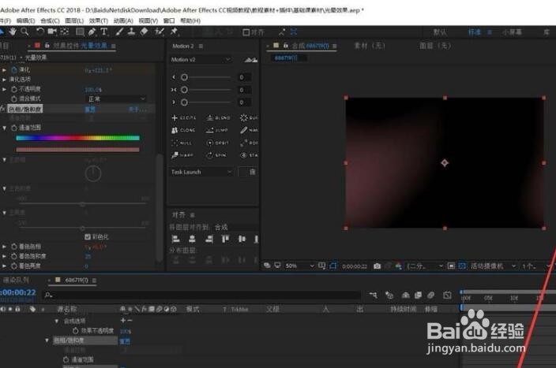556x368 pixels.
Task: Open the 活动摄像机 camera dropdown
Action: click(493, 266)
